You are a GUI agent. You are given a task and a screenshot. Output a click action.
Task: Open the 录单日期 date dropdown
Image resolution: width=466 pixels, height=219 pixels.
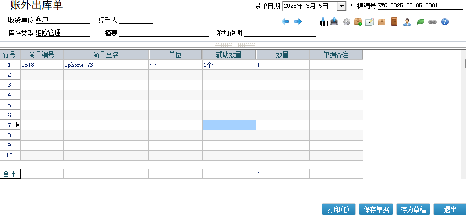(341, 6)
